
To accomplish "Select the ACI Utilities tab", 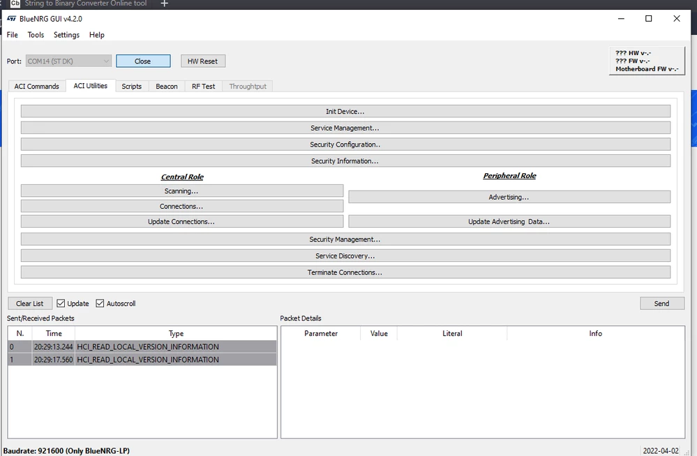I will (x=90, y=86).
